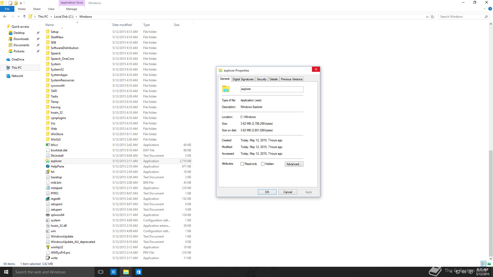
Task: Click the search magnifier icon
Action: [486, 17]
